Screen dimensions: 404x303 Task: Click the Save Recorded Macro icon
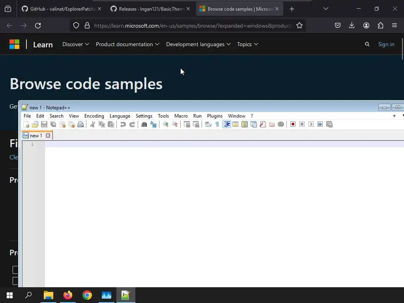click(x=329, y=124)
